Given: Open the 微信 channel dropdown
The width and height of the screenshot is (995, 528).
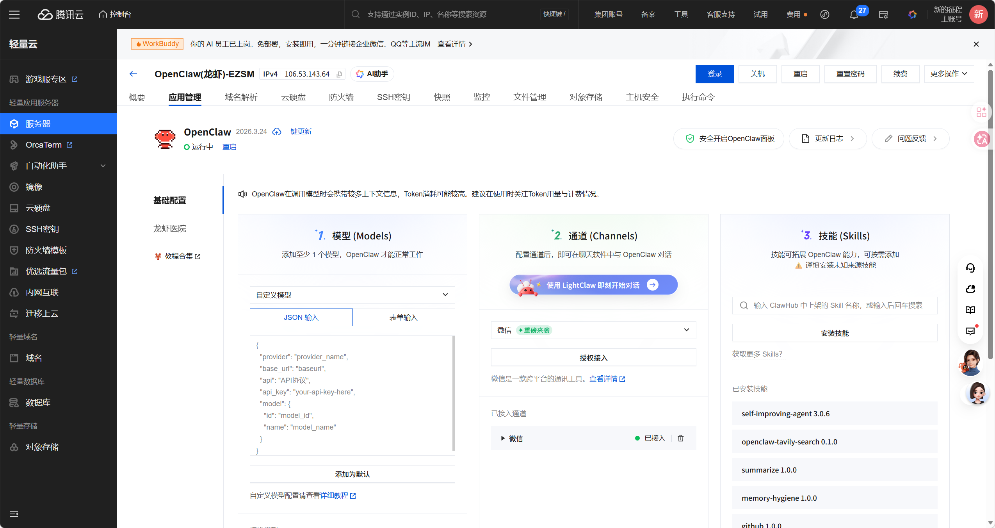Looking at the screenshot, I should pyautogui.click(x=593, y=330).
